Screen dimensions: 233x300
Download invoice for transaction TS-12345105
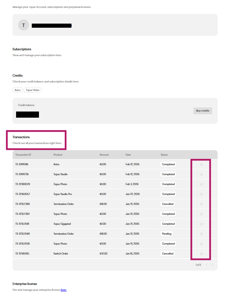click(x=202, y=254)
